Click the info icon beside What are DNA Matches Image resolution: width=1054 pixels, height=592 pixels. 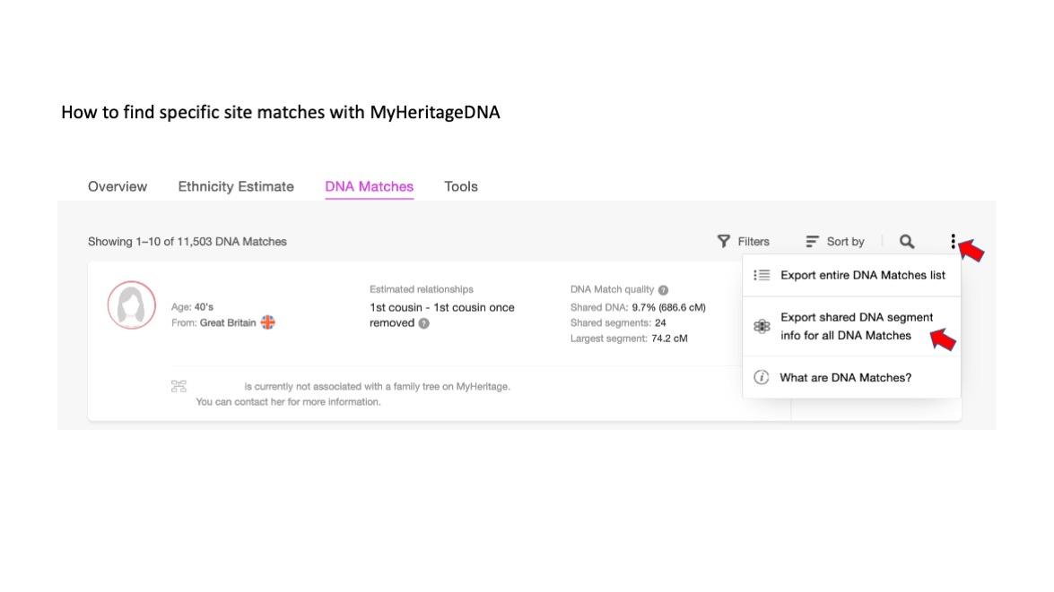click(x=762, y=377)
